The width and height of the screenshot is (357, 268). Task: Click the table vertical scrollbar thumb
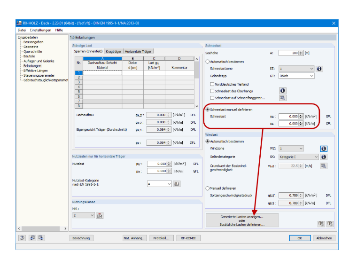click(x=197, y=70)
